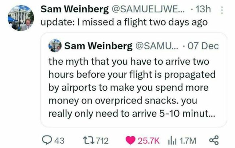Click the 1.7M views count

pyautogui.click(x=188, y=141)
